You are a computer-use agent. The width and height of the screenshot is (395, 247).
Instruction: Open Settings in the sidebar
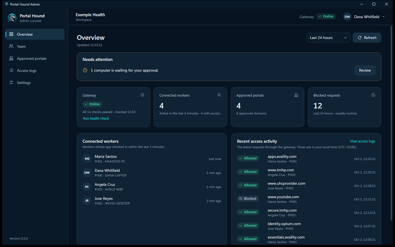(x=35, y=83)
